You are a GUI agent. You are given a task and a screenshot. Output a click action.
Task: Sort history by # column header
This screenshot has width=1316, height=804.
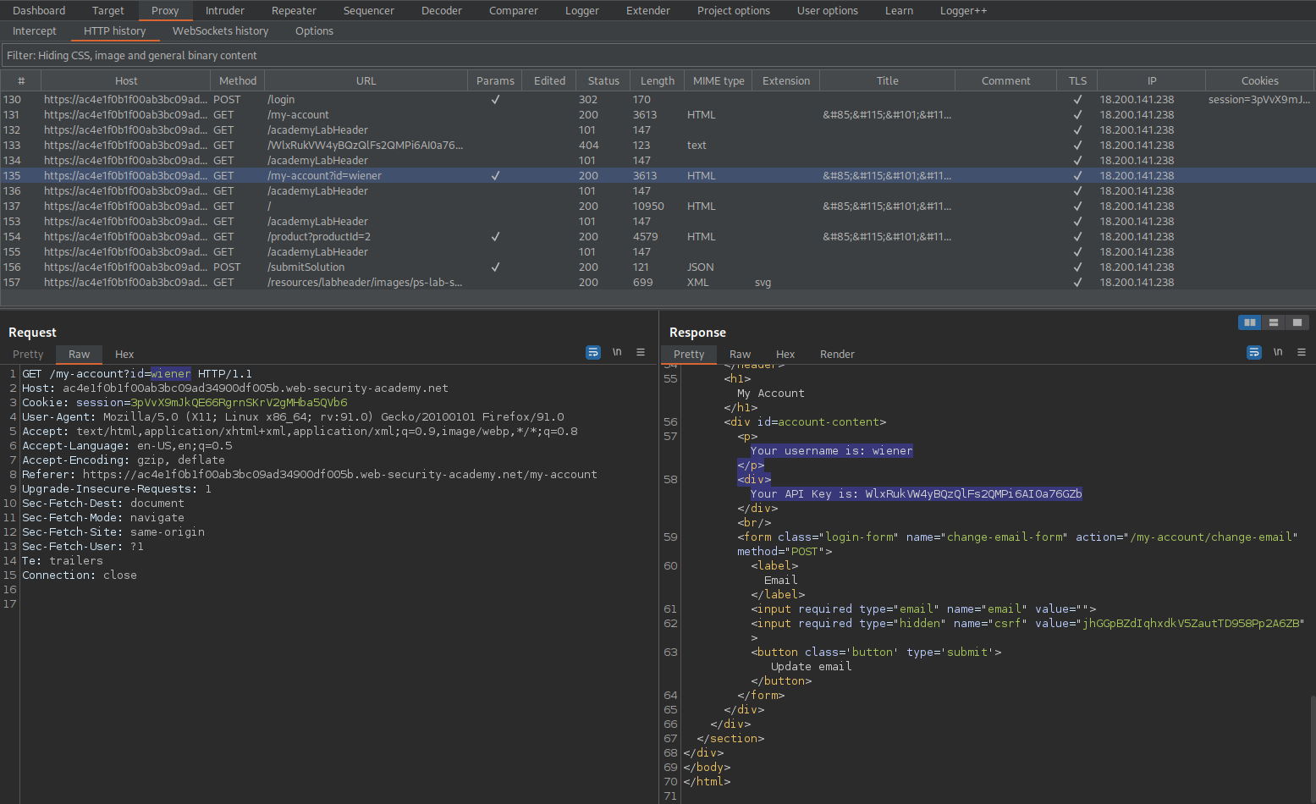pyautogui.click(x=21, y=81)
